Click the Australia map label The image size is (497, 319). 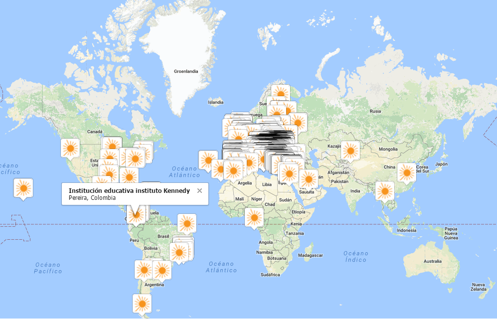pyautogui.click(x=433, y=261)
